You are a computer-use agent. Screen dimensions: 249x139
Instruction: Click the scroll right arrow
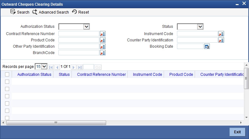pos(241,123)
